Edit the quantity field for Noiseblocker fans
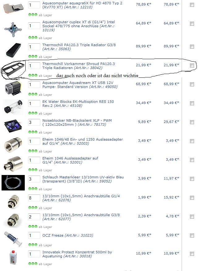Viewport: 203px width, 271px height. click(34, 122)
